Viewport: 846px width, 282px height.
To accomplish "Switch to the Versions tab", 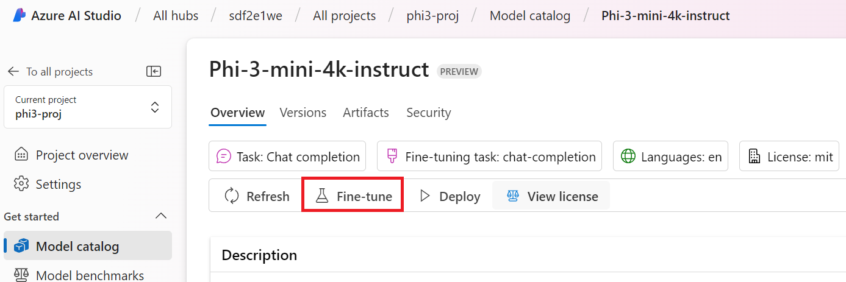I will click(303, 113).
